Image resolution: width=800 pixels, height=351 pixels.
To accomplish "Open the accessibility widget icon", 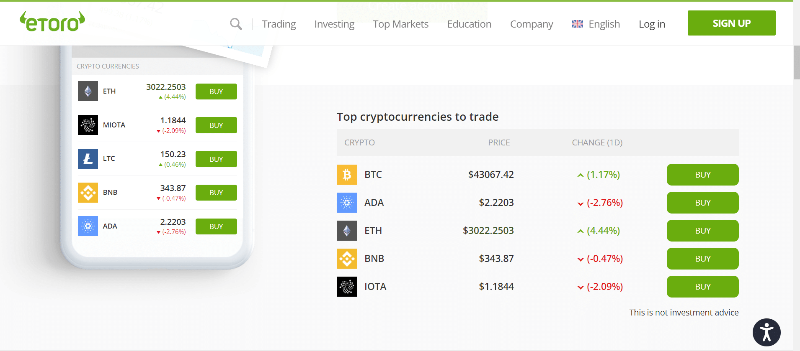I will (766, 333).
